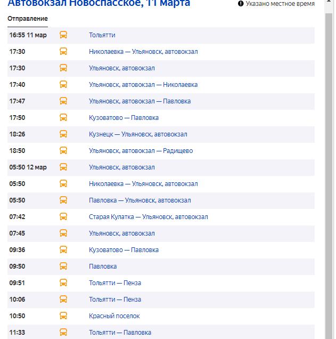336x339 pixels.
Task: Open the 'Ульяновск, автовокзал — Николаевка' route
Action: pos(143,85)
